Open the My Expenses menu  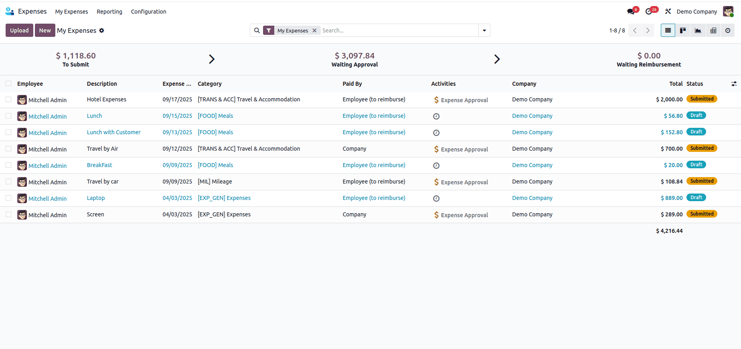coord(71,12)
